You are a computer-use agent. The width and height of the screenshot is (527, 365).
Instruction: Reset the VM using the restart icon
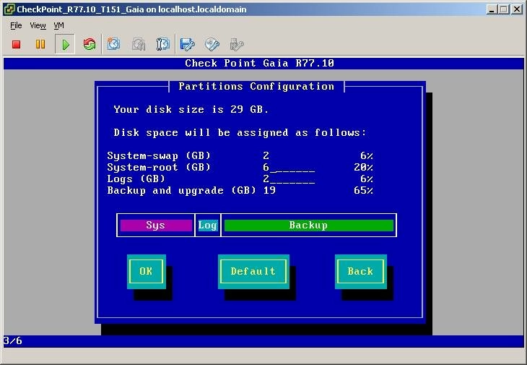90,44
